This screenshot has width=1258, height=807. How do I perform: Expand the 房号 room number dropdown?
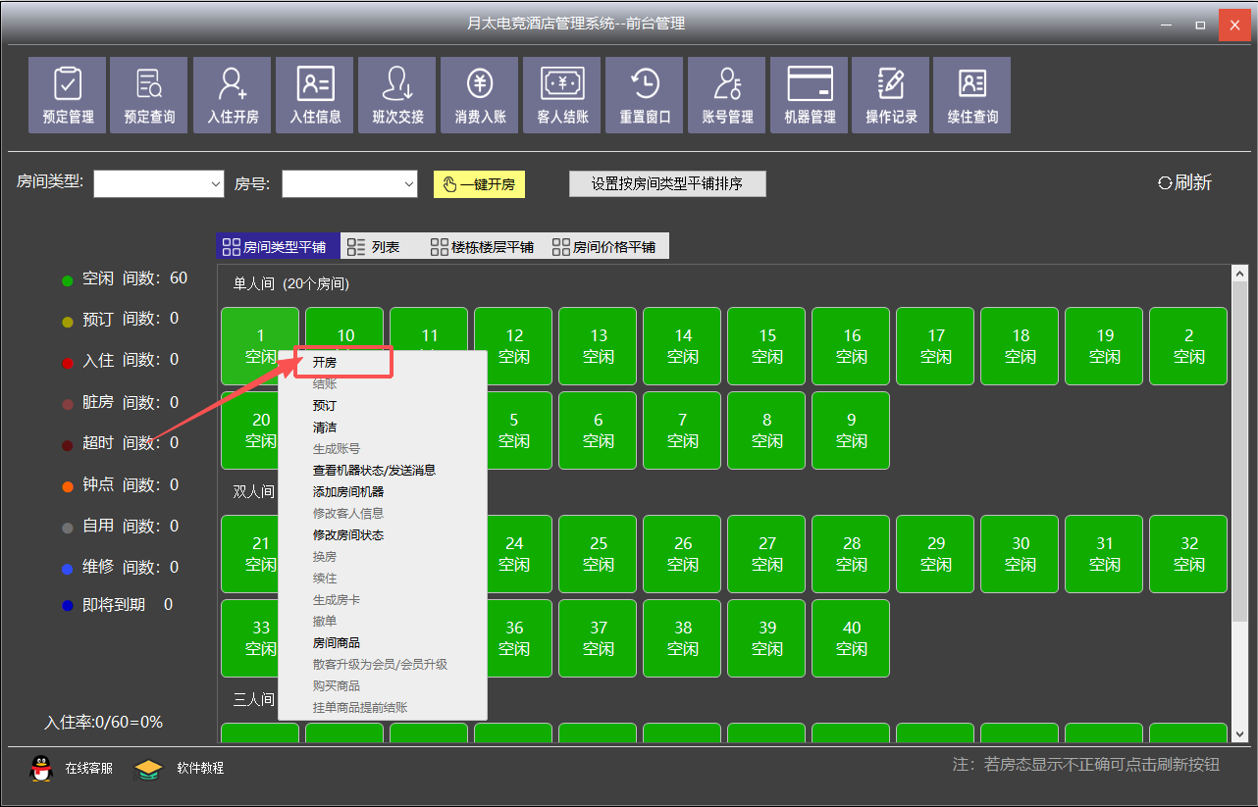[x=409, y=184]
